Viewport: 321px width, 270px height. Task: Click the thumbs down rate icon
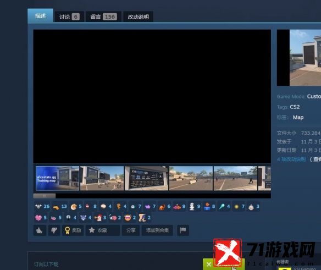[54, 230]
